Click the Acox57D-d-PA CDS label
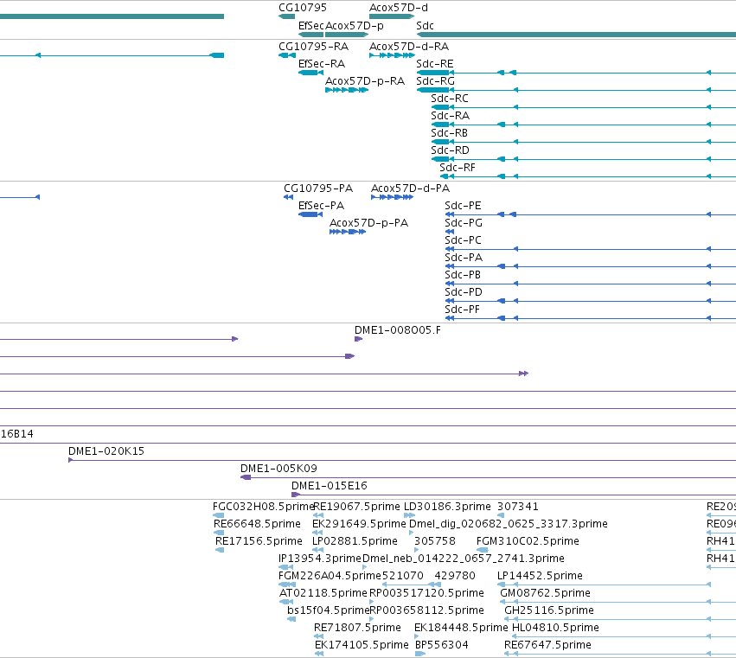 tap(410, 188)
